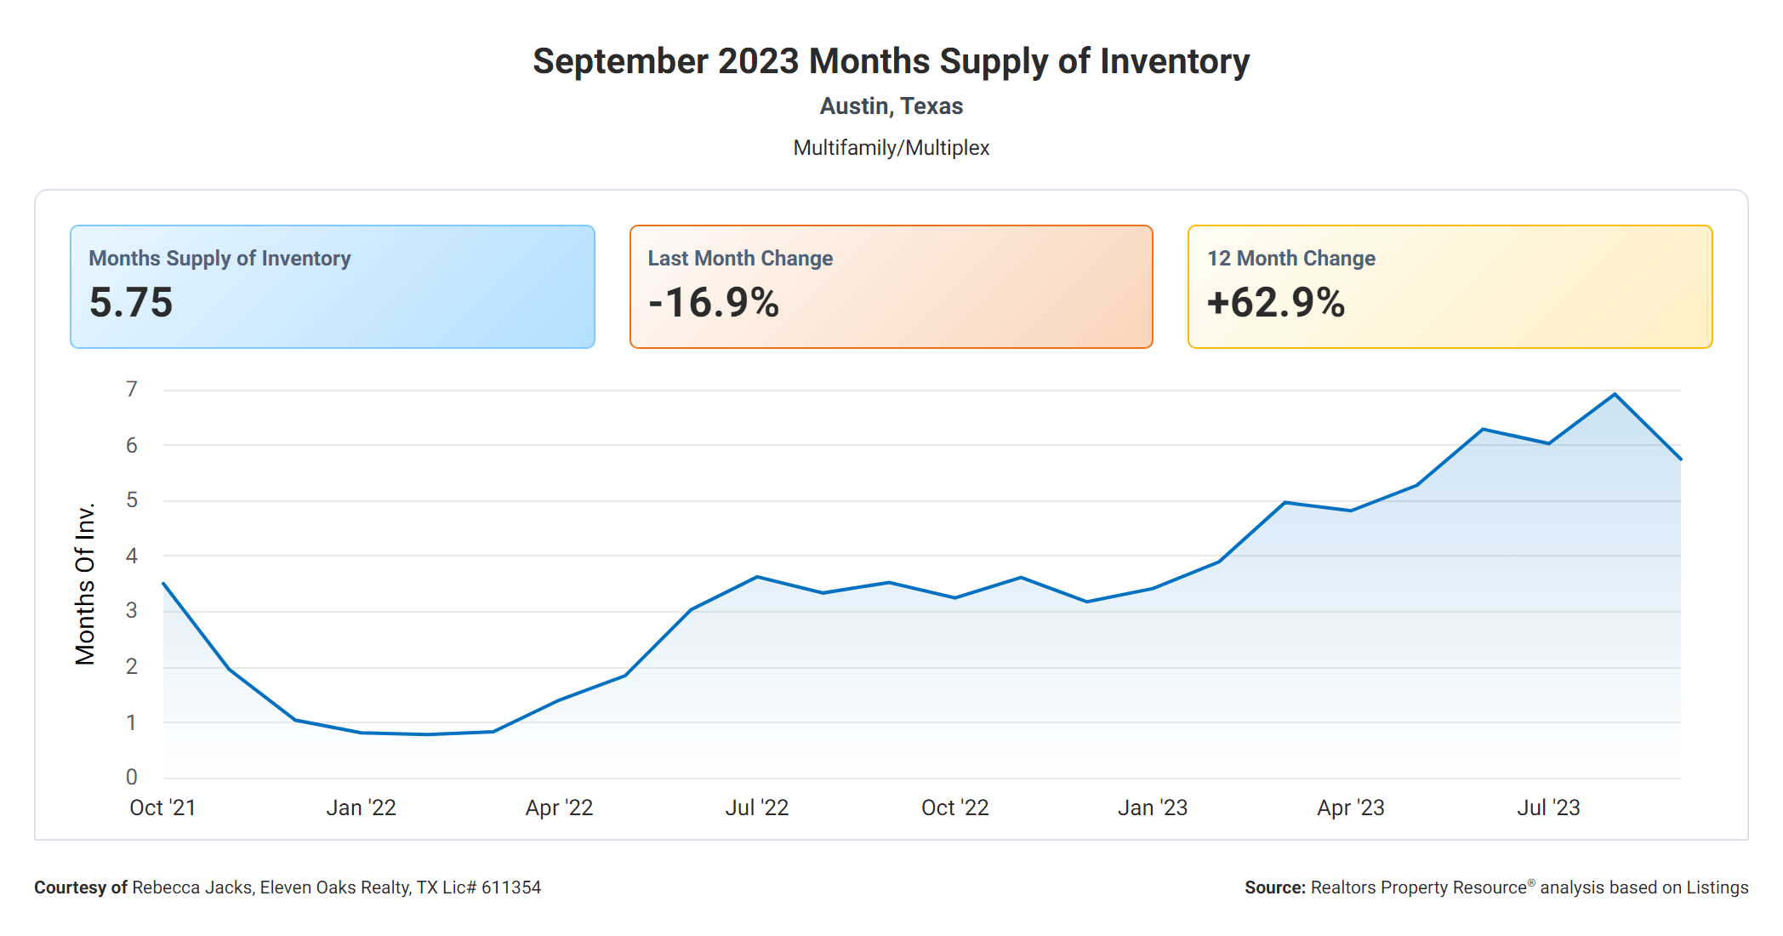Click the Last Month Change card
Screen dimensions: 1783x936
pyautogui.click(x=891, y=286)
